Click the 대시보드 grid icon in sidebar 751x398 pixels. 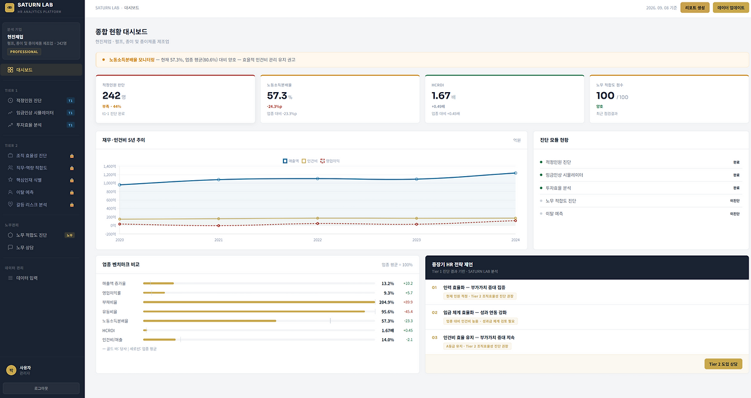[11, 70]
